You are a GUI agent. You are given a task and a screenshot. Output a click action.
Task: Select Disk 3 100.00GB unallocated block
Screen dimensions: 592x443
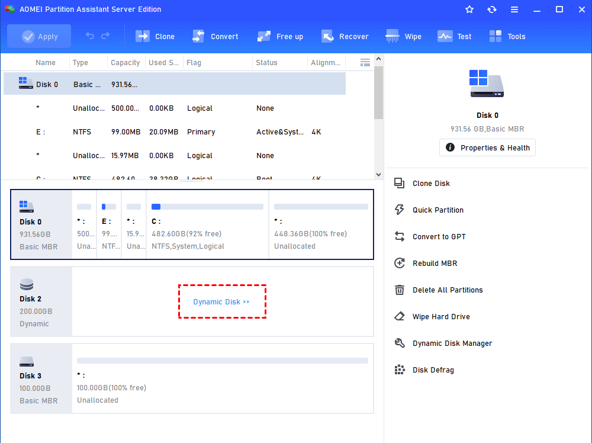pos(223,379)
